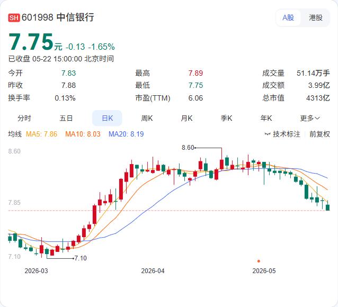The image size is (338, 307).
Task: Open the 前复权 adjustment option
Action: pyautogui.click(x=319, y=134)
